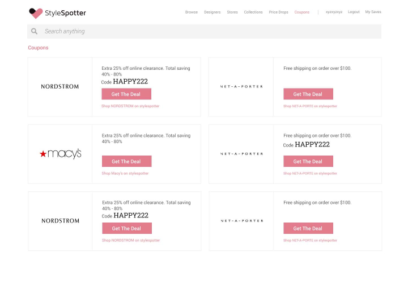
Task: Navigate to Collections
Action: click(x=253, y=12)
